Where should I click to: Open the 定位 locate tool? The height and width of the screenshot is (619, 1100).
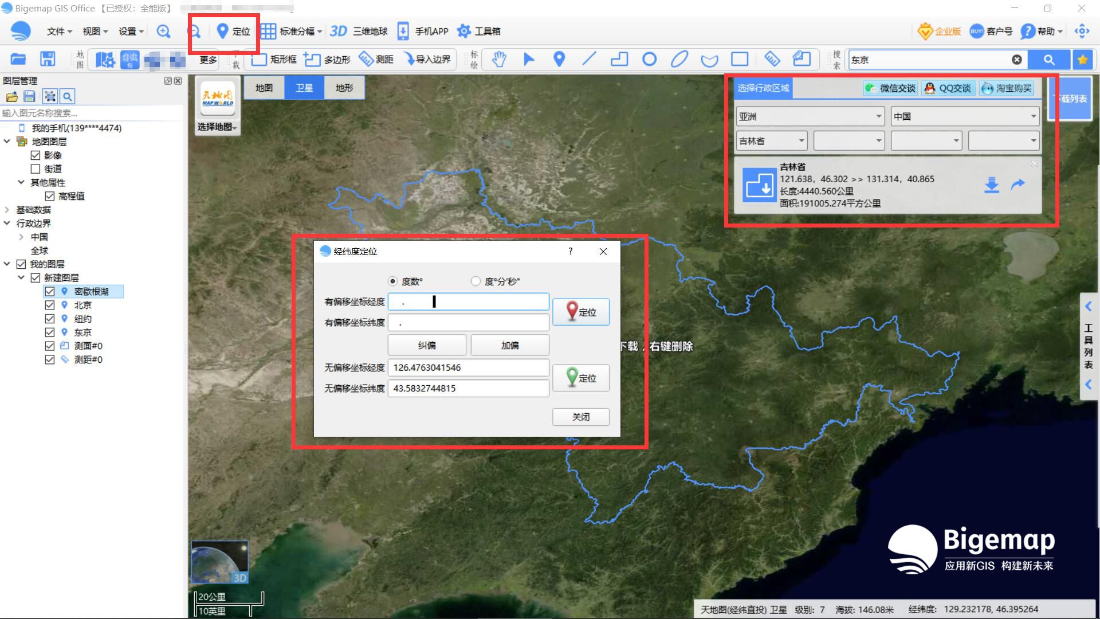coord(234,31)
